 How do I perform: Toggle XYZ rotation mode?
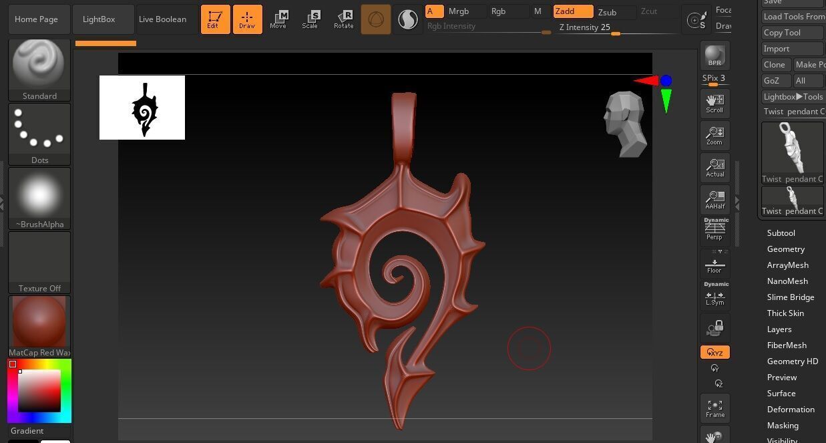click(x=714, y=352)
